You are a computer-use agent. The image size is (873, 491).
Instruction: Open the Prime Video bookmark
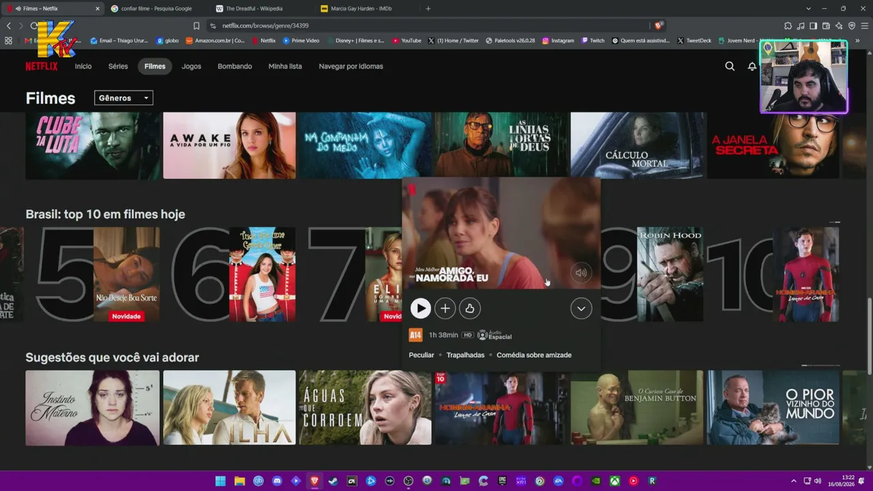[301, 40]
